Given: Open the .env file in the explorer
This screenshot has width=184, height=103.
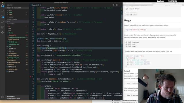Looking at the screenshot, I should [9, 46].
